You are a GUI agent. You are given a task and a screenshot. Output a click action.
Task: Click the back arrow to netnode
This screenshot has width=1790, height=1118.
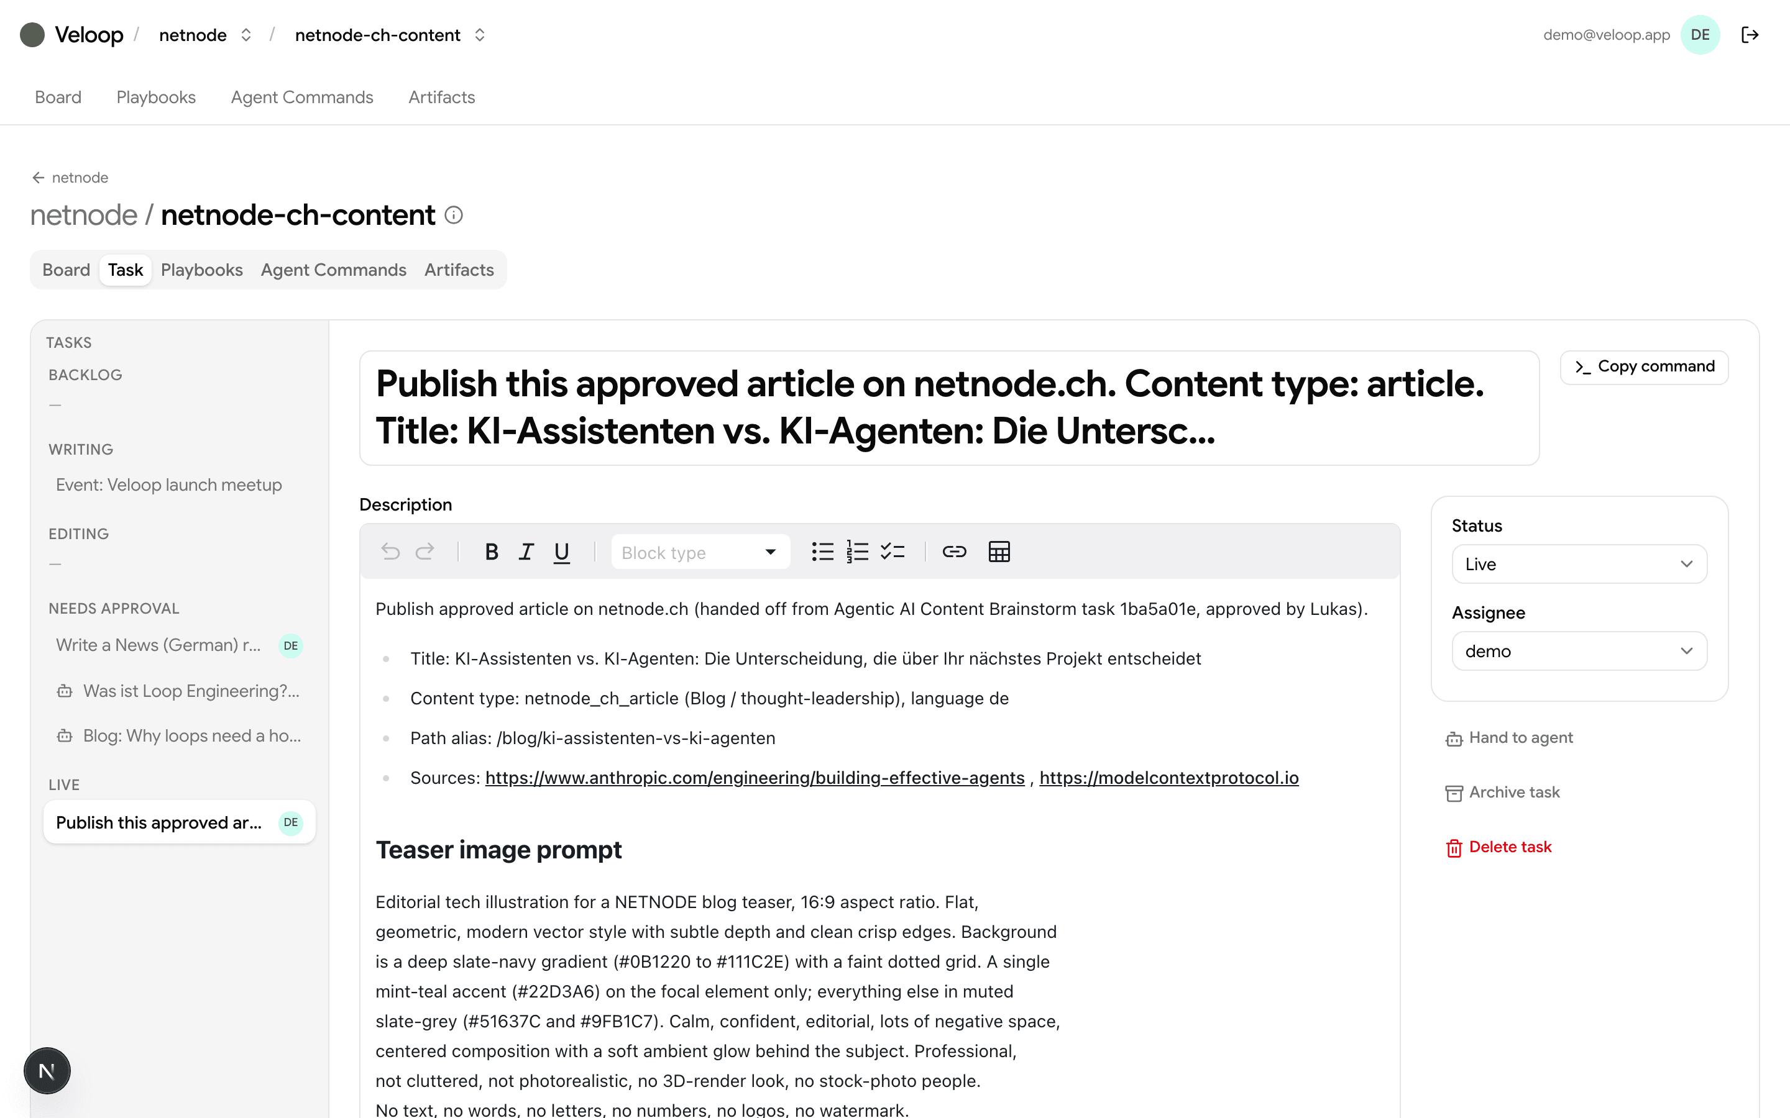coord(39,178)
